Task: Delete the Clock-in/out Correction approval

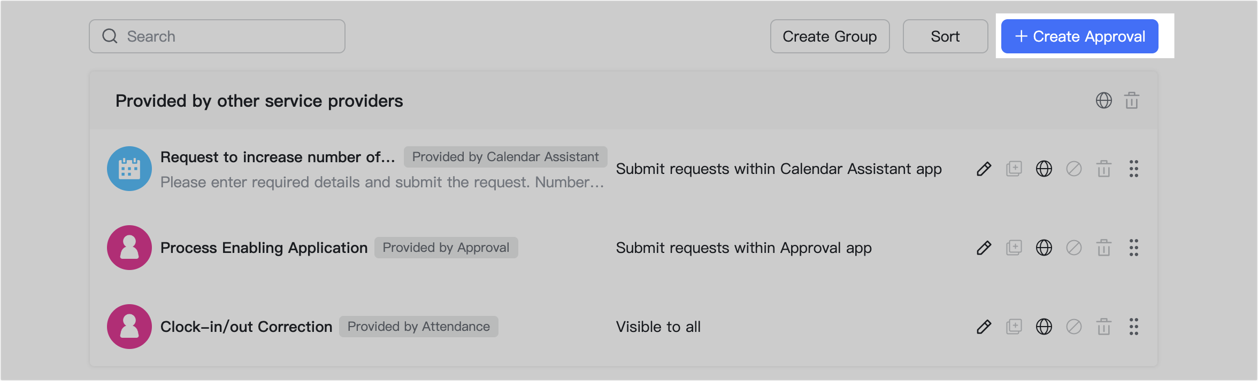Action: click(1104, 327)
